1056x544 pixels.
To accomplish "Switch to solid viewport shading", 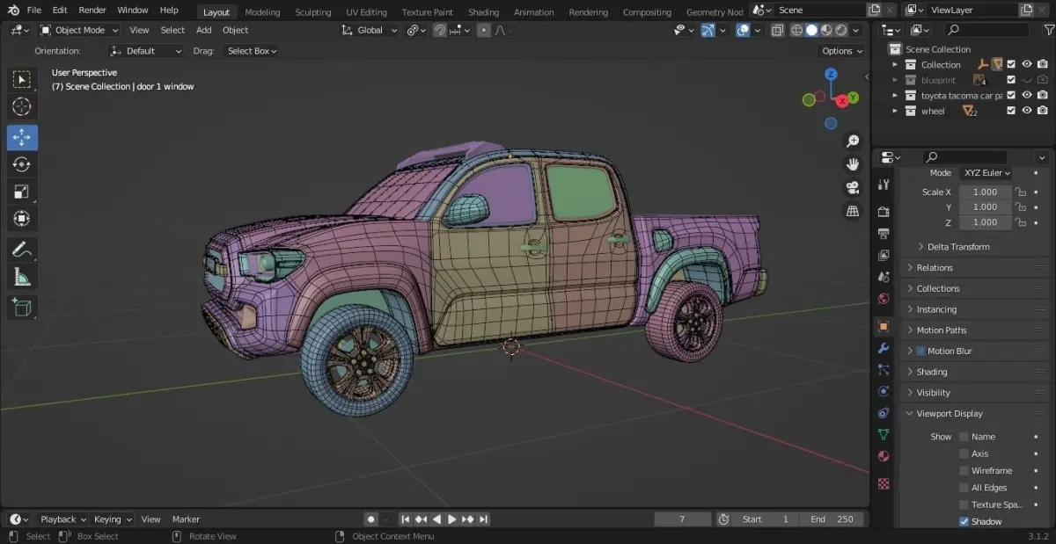I will [x=811, y=30].
